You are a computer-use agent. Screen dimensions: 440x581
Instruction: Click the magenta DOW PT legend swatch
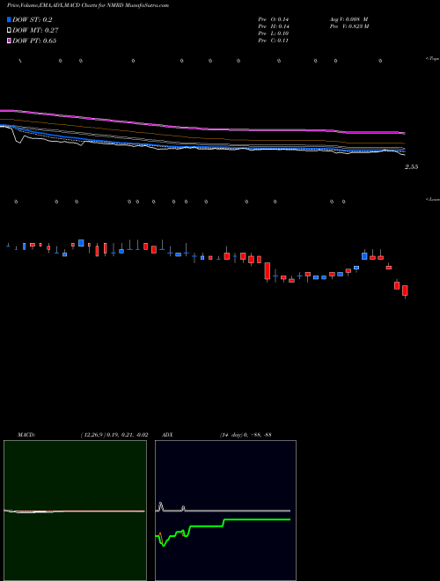9,40
